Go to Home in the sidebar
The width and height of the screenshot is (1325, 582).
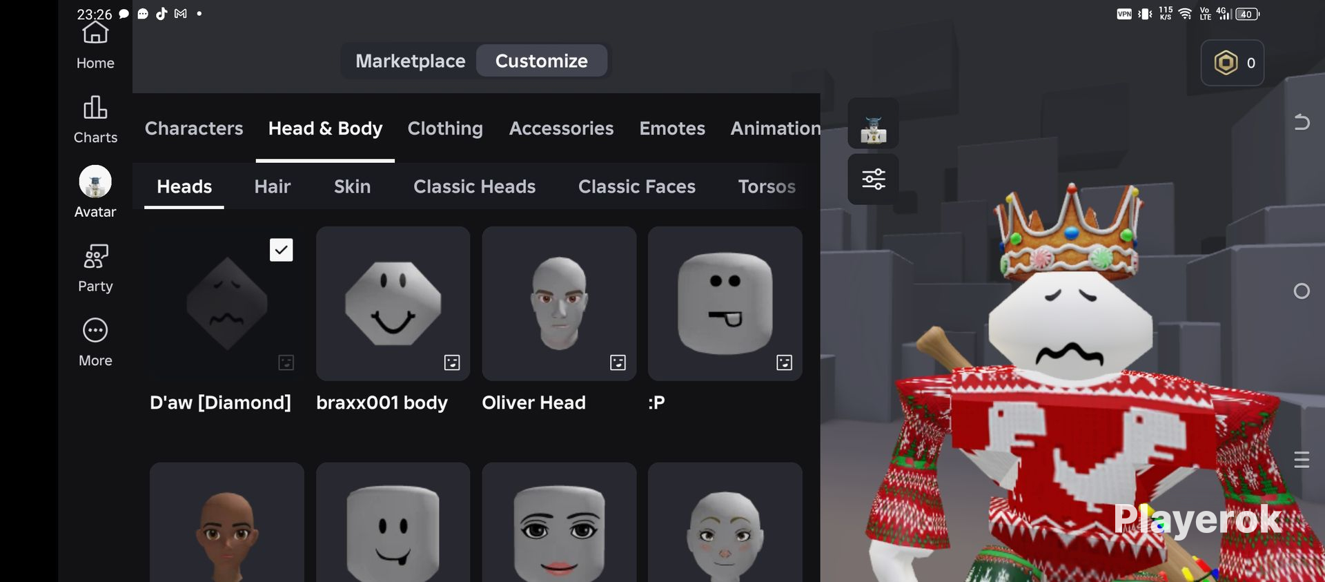[x=95, y=46]
